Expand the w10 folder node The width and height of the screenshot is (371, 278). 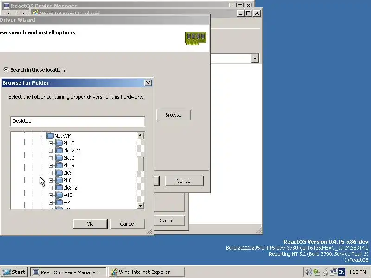51,195
